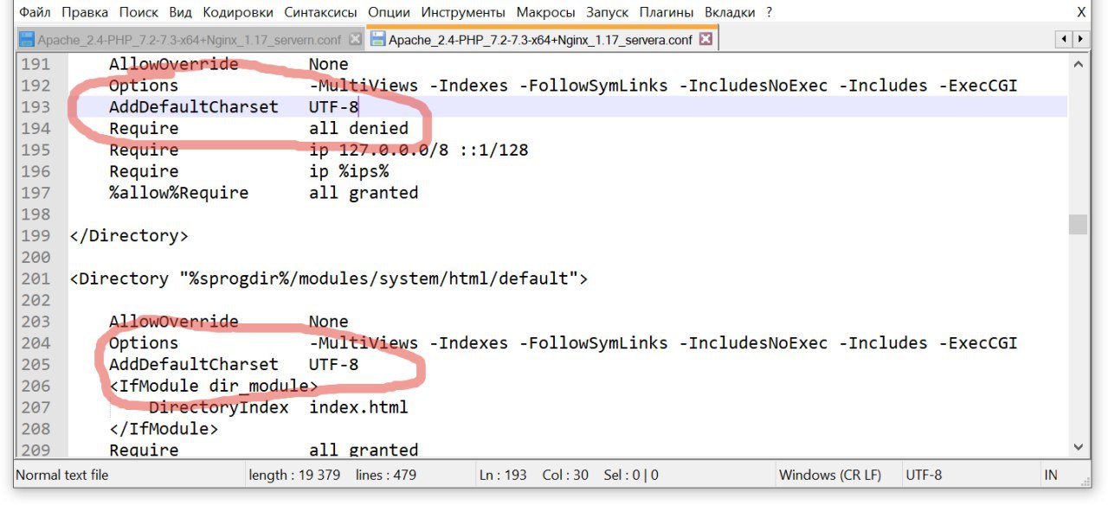Click 'index.html' value on line 207
Image resolution: width=1108 pixels, height=505 pixels.
[358, 407]
